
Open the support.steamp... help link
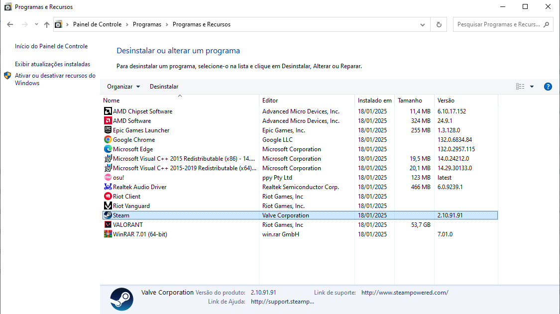(282, 302)
